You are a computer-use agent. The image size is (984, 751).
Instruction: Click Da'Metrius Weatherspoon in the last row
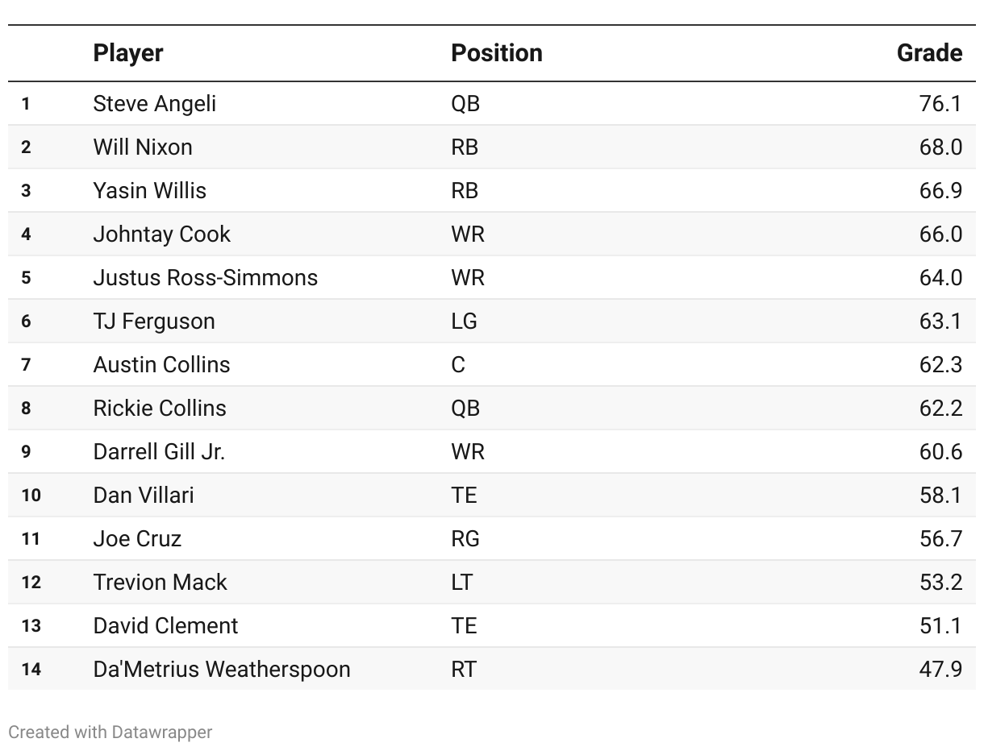(222, 670)
